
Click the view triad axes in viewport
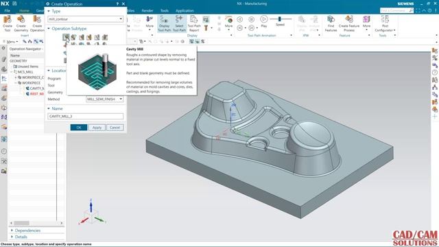(92, 212)
